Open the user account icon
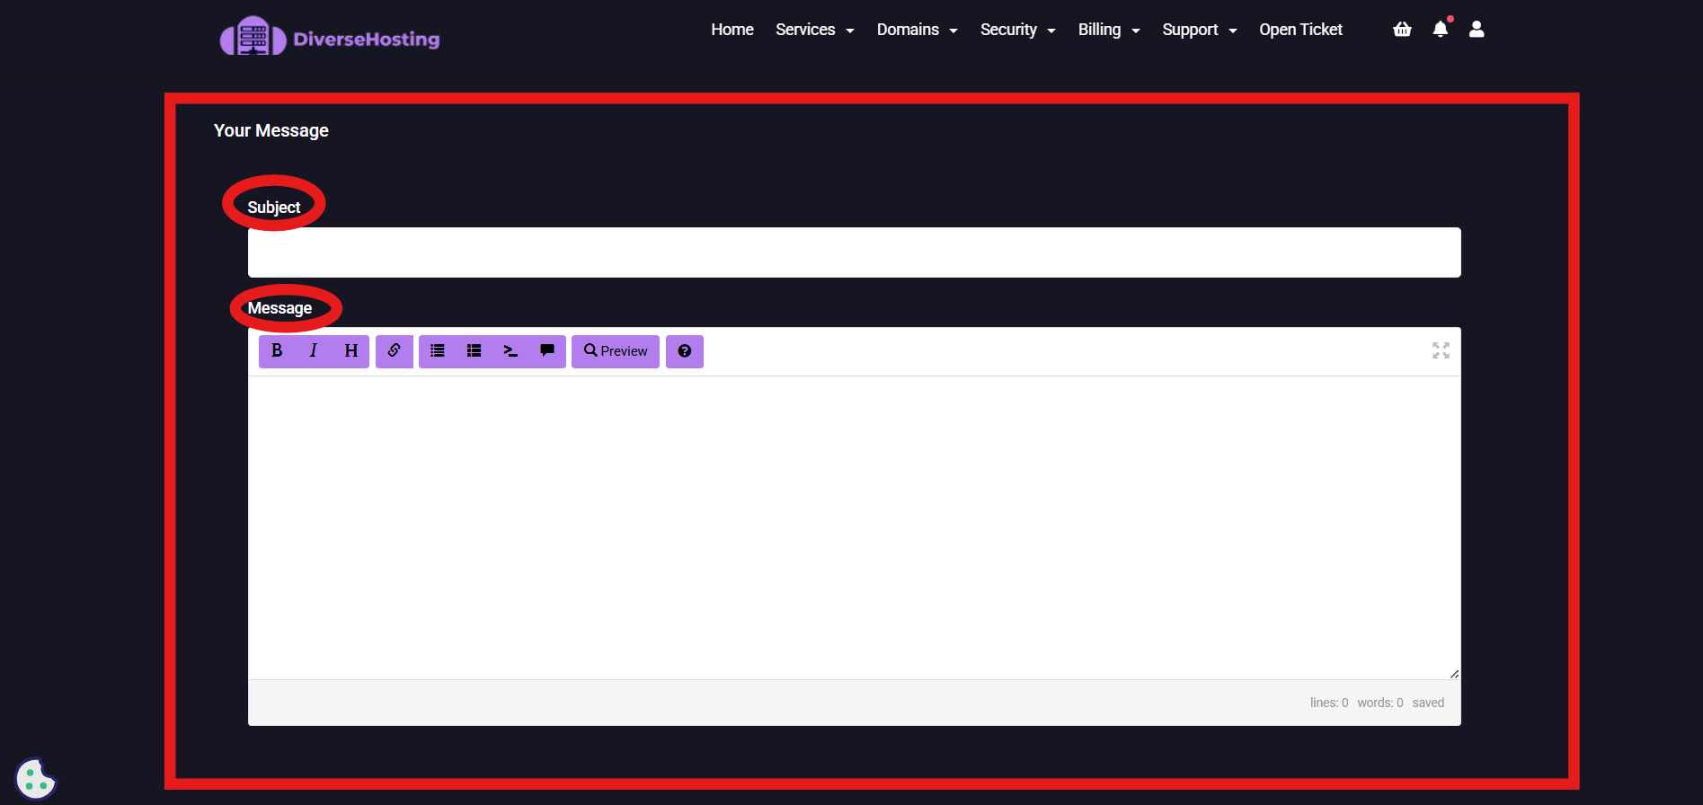 coord(1477,30)
